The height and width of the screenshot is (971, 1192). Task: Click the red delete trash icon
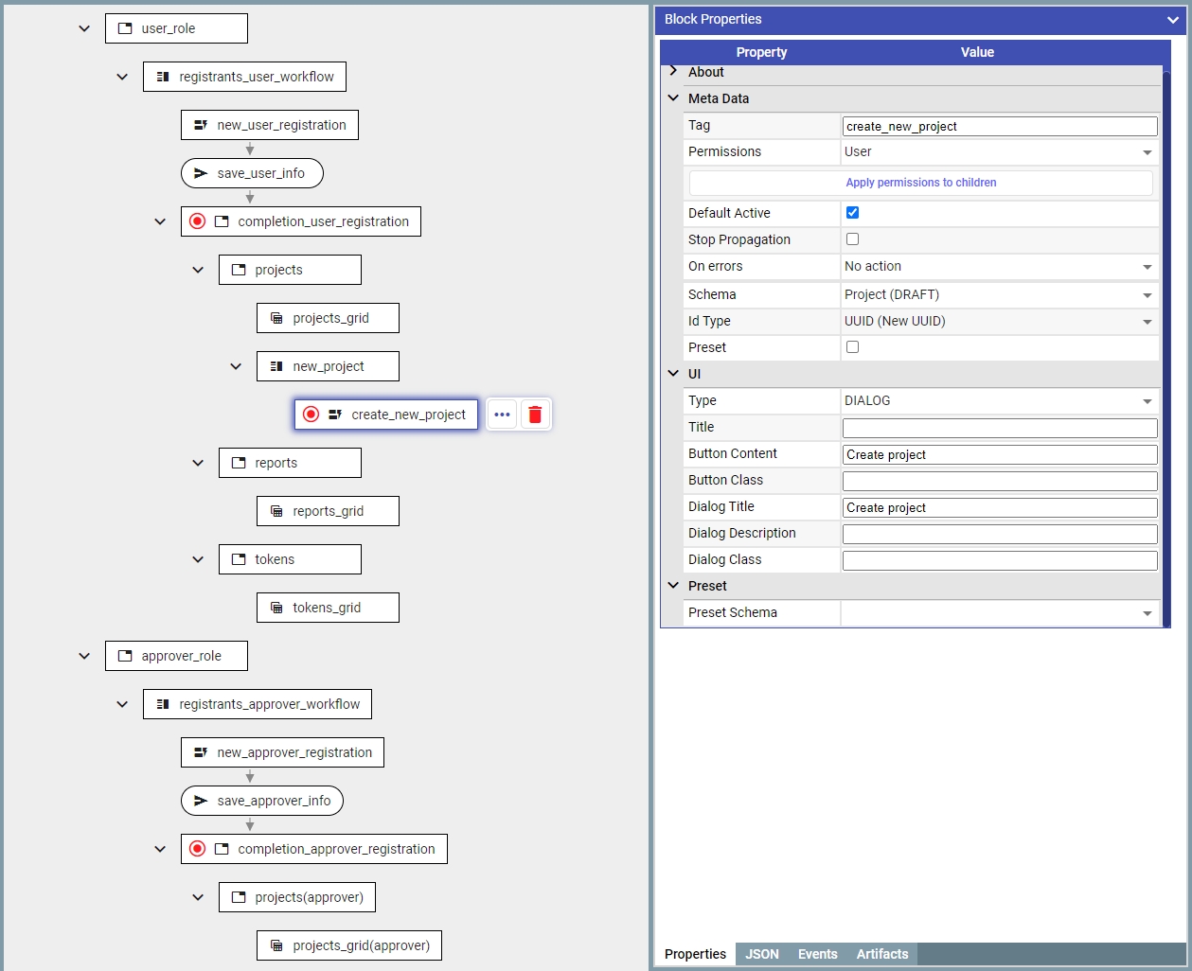tap(535, 415)
